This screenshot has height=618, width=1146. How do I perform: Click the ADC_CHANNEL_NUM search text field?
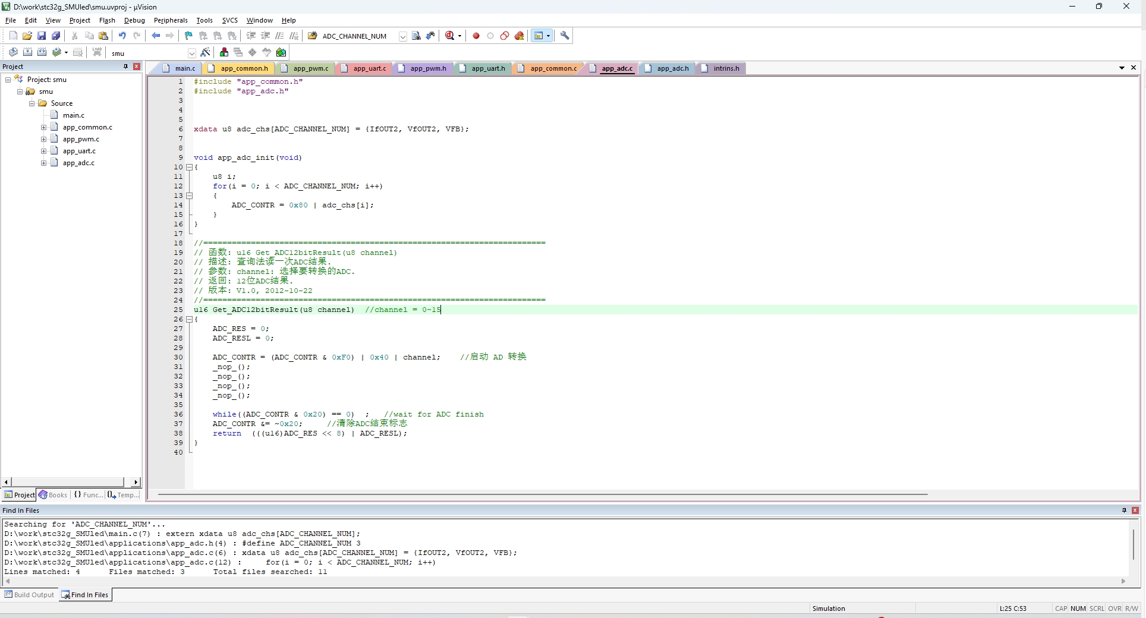click(x=358, y=36)
